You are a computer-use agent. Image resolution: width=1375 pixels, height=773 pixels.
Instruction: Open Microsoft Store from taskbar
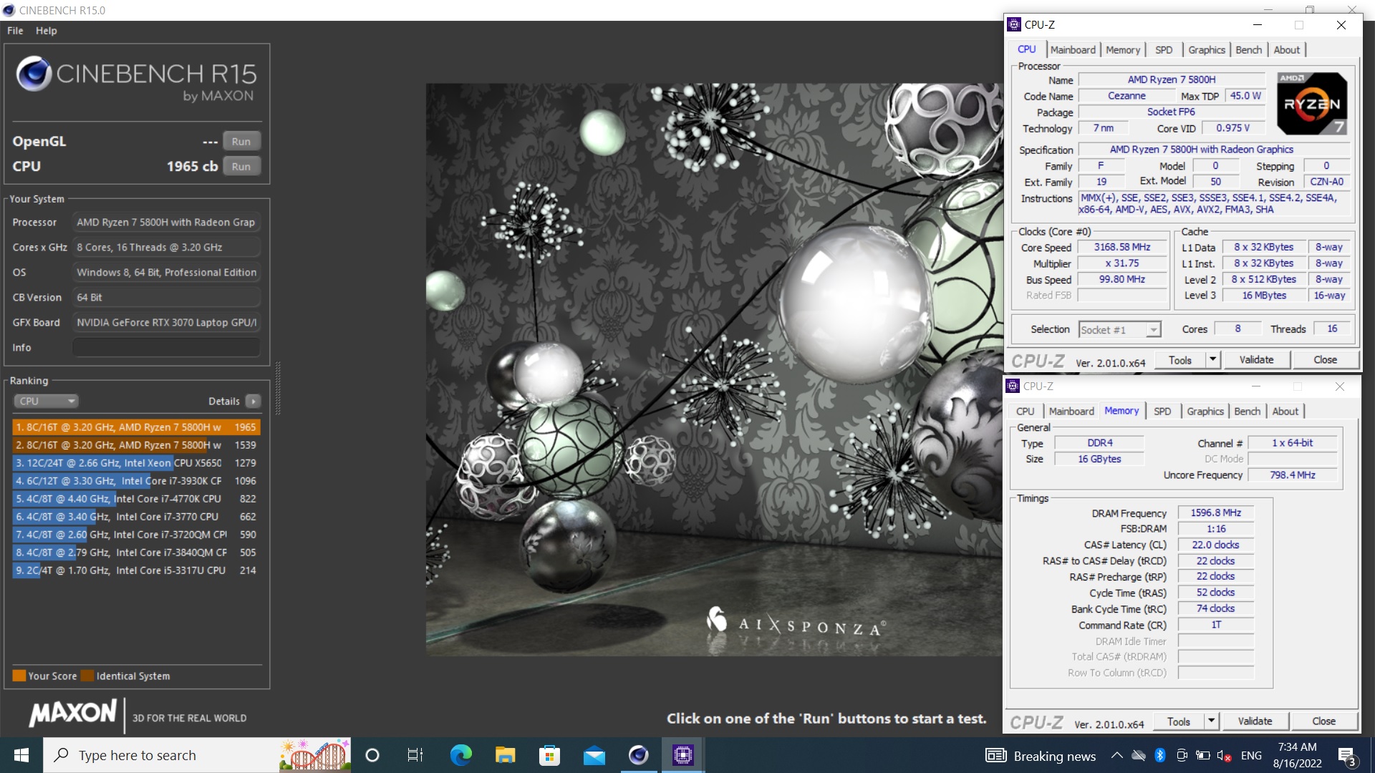(549, 755)
